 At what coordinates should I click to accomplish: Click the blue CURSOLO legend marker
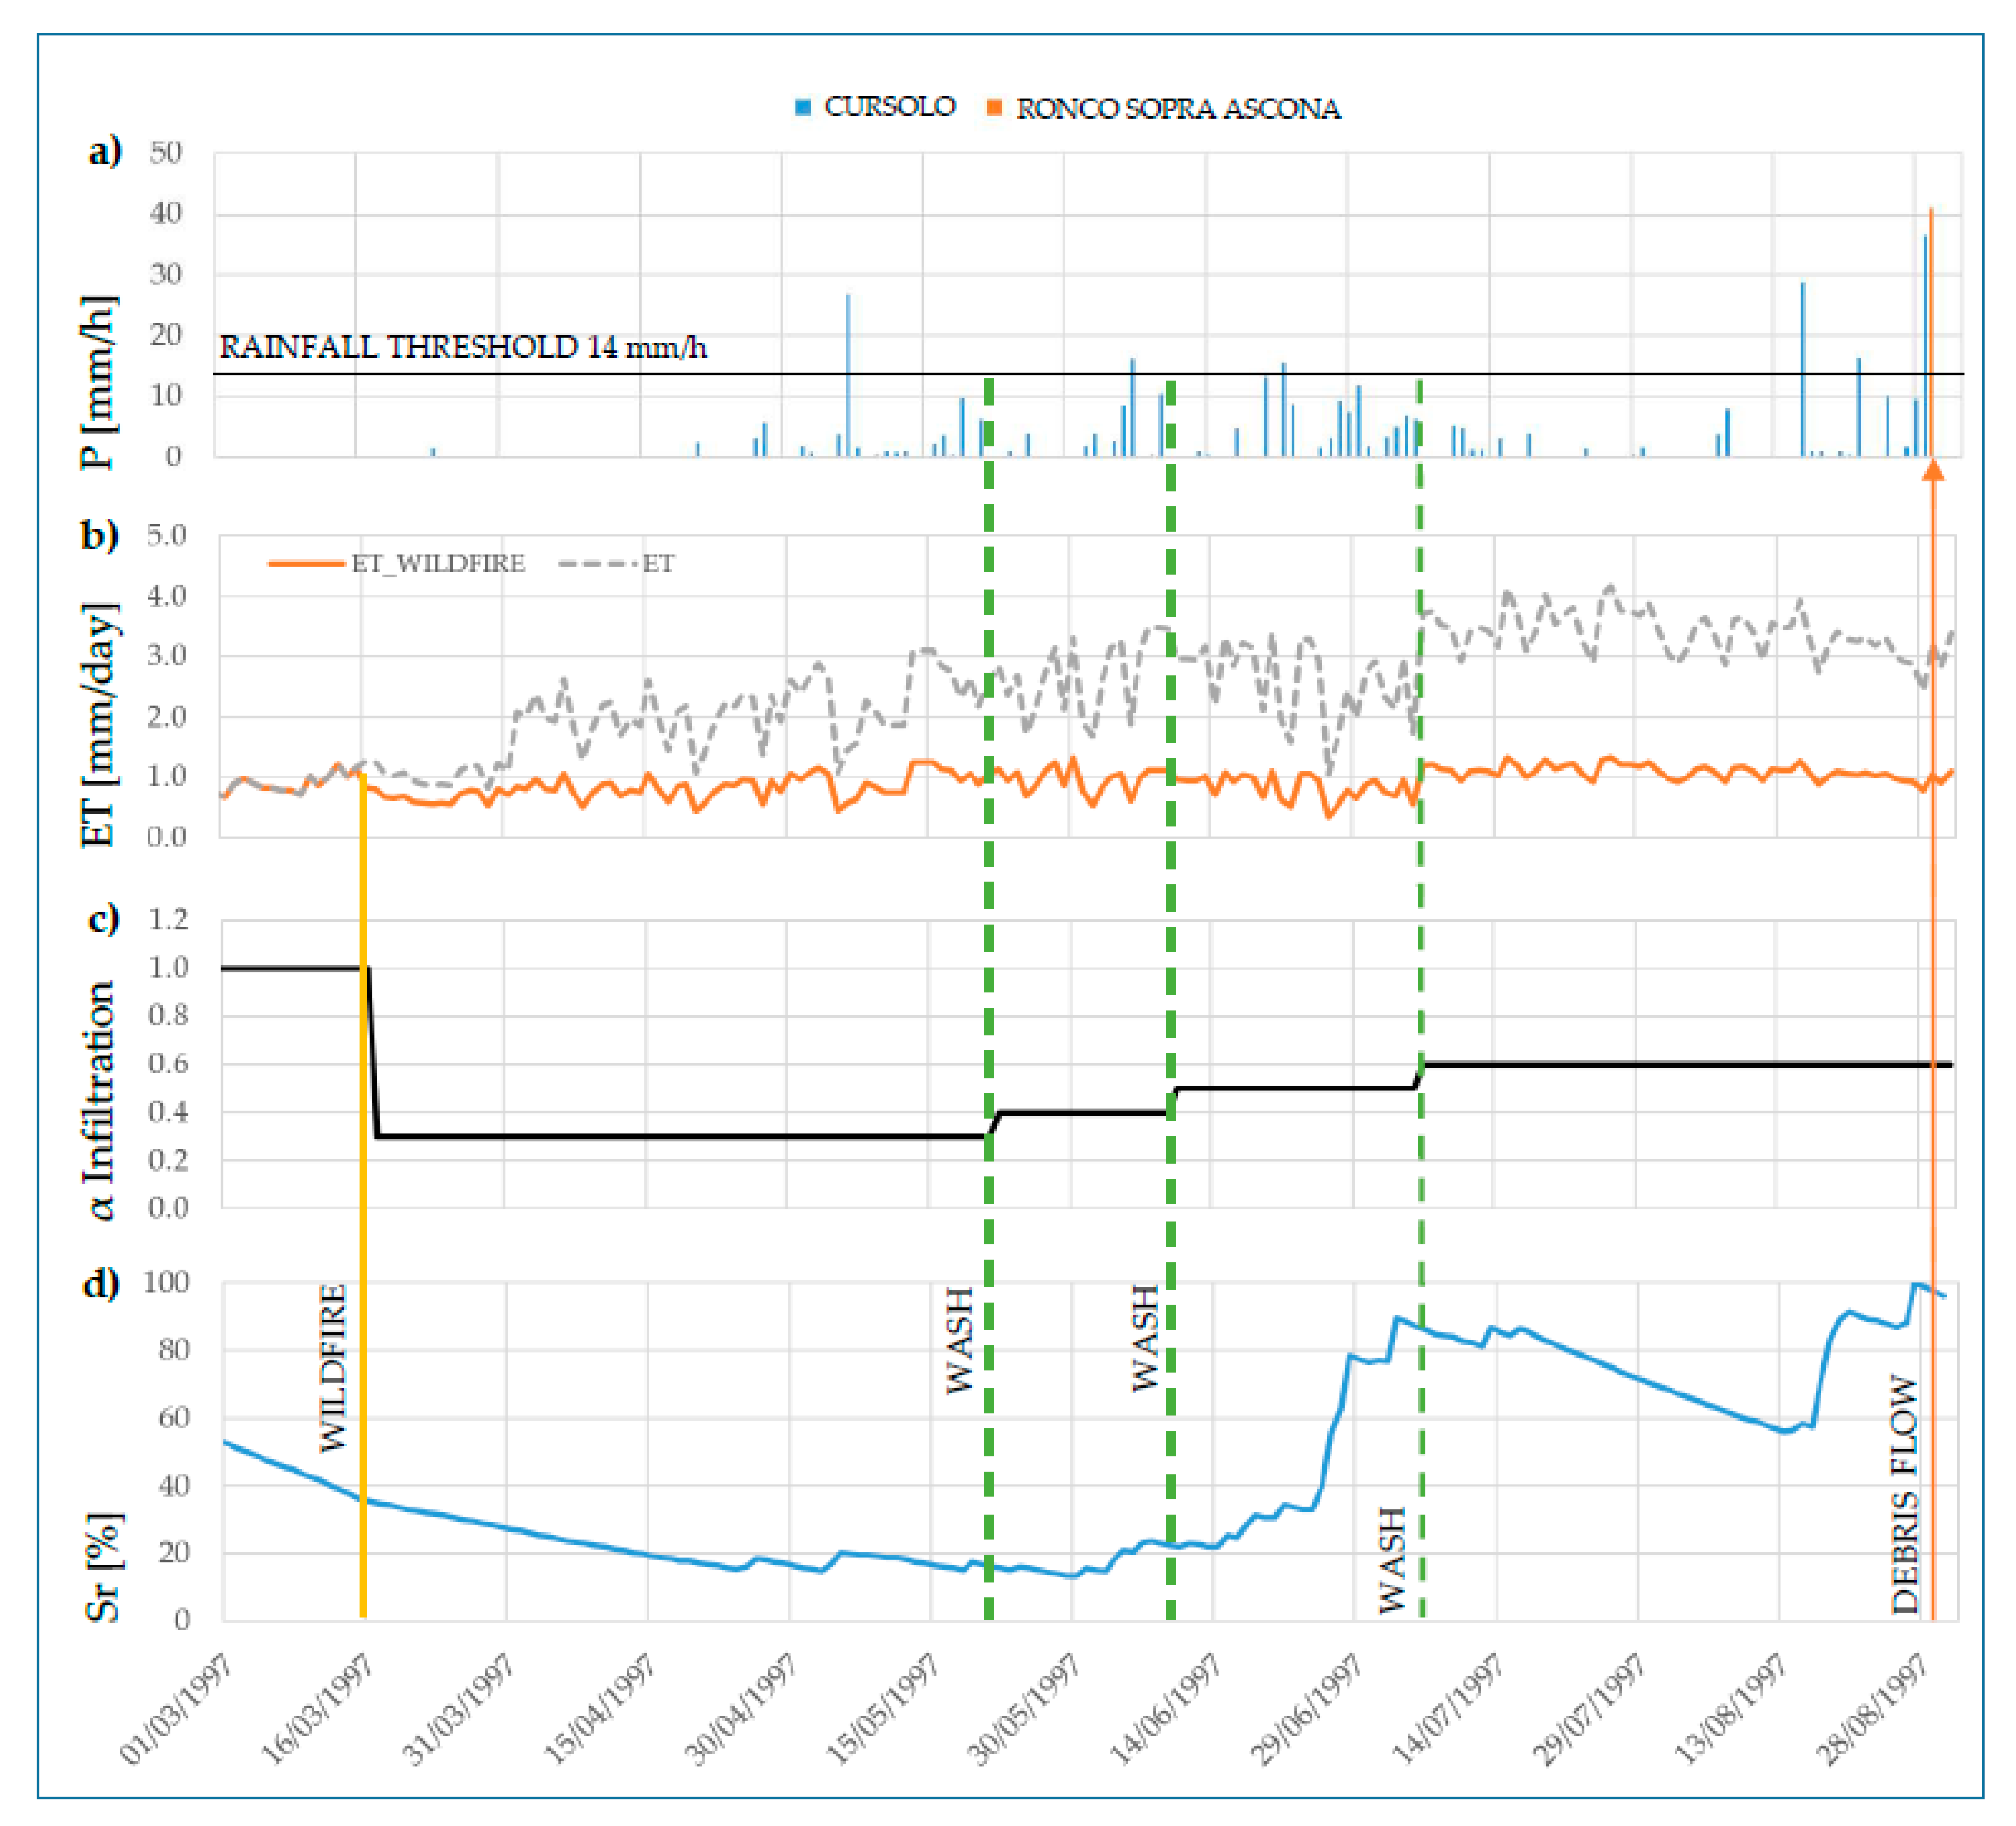click(x=802, y=108)
